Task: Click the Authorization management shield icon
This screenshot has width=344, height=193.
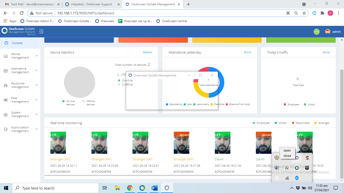Action: tap(6, 129)
